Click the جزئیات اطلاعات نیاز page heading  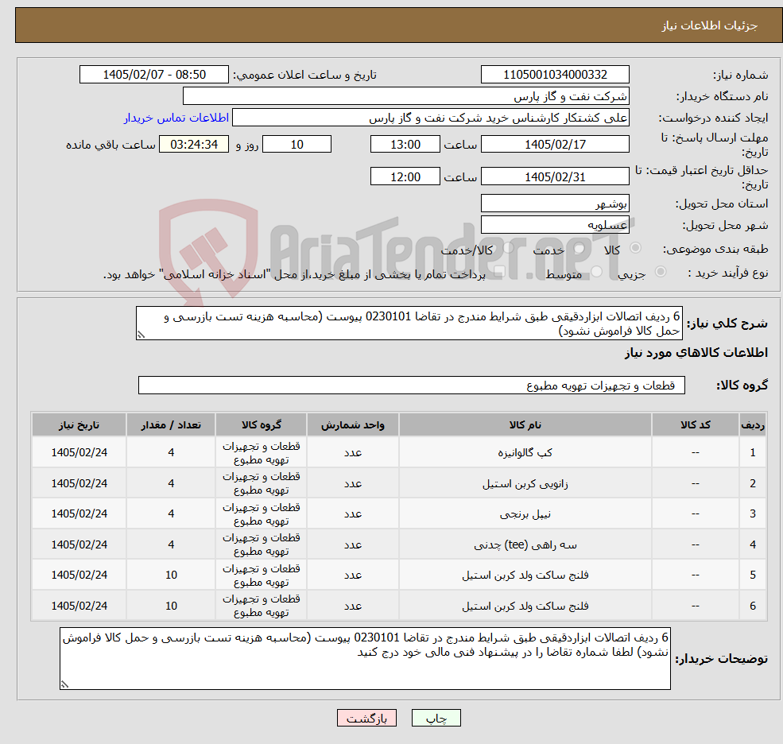pyautogui.click(x=709, y=25)
